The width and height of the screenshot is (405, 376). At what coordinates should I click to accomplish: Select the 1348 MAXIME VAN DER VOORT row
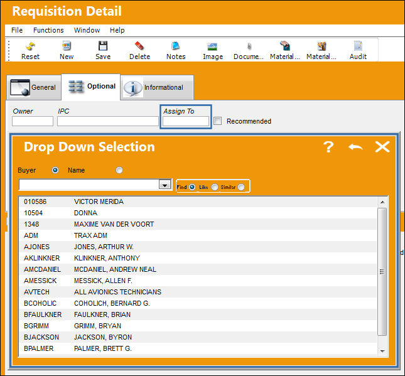click(x=198, y=225)
